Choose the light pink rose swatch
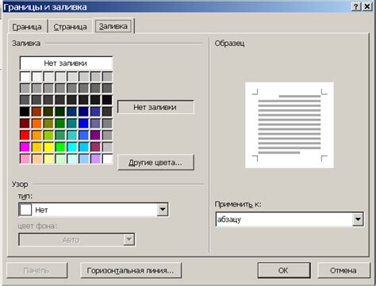Viewport: 376px width, 286px height. [25, 159]
